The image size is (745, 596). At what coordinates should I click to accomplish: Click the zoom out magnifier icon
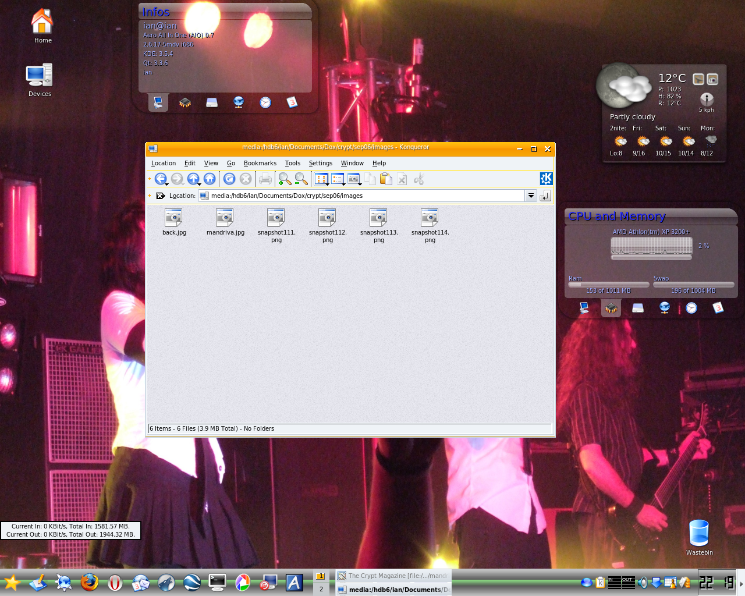pos(300,179)
